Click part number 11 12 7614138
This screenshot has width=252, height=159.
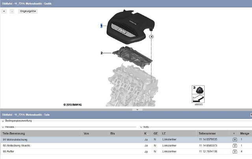click(x=208, y=152)
